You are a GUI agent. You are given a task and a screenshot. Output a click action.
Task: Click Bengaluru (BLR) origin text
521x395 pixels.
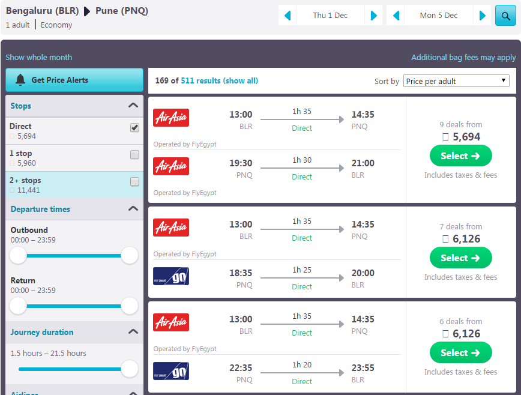[x=42, y=11]
